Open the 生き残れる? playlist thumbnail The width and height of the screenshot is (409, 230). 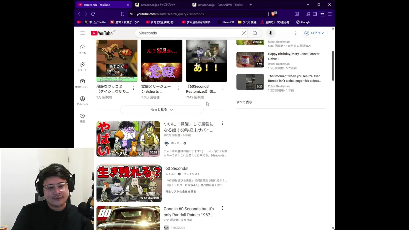click(129, 184)
